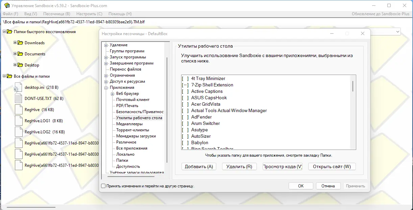Toggle the Arum Switcher checkbox

coord(185,124)
